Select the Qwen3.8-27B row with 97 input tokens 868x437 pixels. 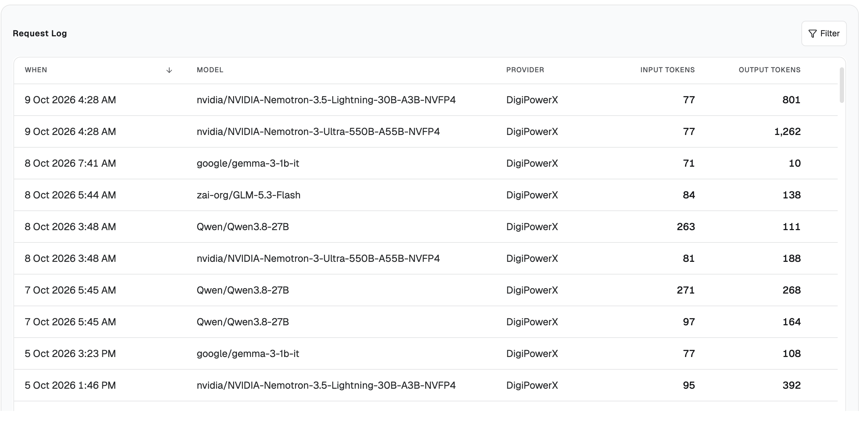pos(426,322)
